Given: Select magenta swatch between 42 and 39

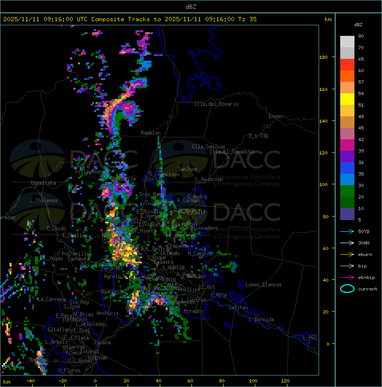Looking at the screenshot, I should [x=347, y=145].
